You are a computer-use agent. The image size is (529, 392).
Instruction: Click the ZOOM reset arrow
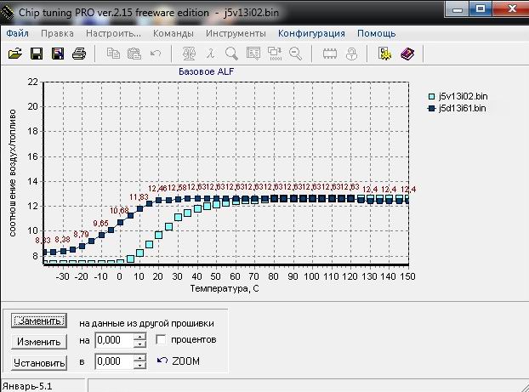[x=163, y=361]
